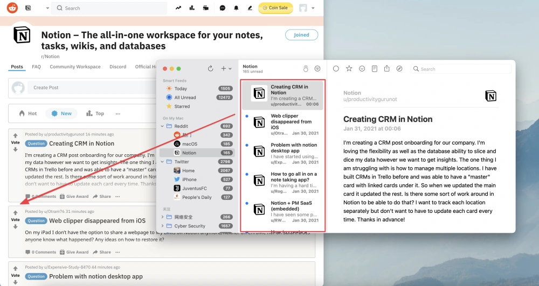Sort posts by Hot
This screenshot has width=539, height=286.
(28, 113)
